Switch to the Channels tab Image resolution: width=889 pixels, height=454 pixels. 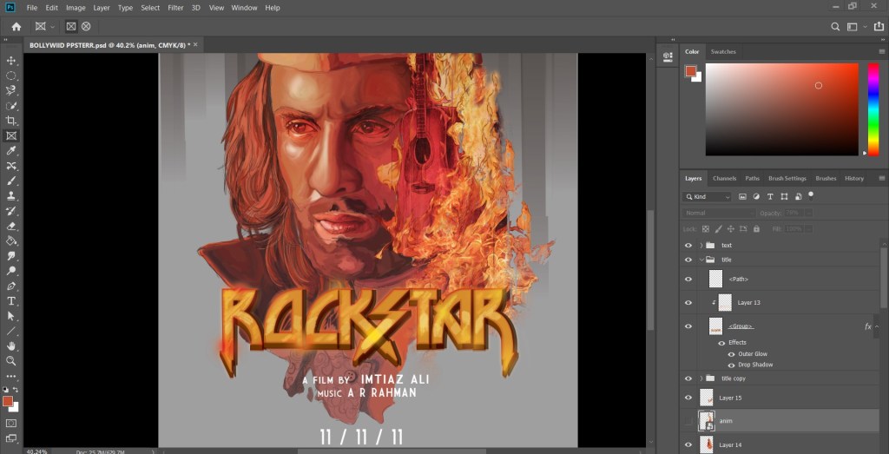pos(724,178)
